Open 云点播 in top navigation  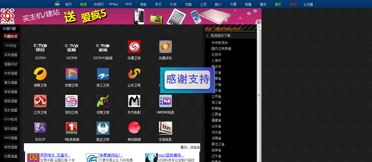[x=308, y=4]
